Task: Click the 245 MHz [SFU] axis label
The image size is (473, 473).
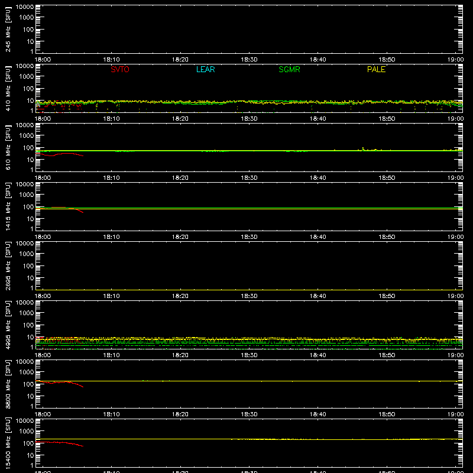Action: (8, 29)
